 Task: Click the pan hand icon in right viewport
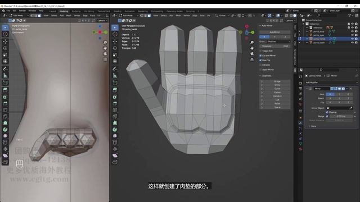pos(252,48)
